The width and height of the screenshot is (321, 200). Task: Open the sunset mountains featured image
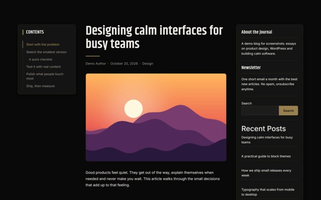[156, 117]
